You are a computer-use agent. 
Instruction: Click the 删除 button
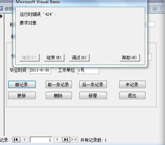59,95
